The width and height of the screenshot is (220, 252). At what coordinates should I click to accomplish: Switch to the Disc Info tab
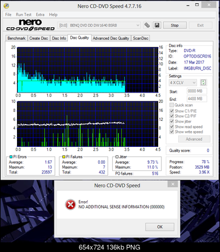[59, 38]
